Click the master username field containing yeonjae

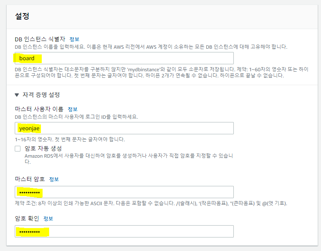tap(124, 128)
